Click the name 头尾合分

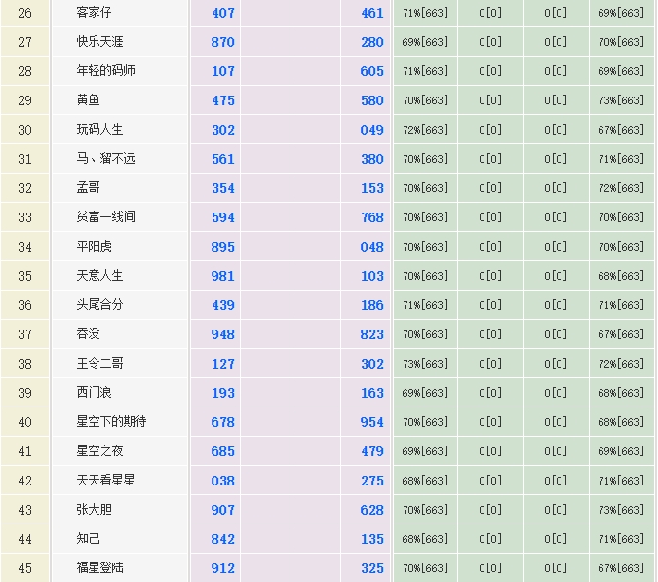tap(100, 305)
